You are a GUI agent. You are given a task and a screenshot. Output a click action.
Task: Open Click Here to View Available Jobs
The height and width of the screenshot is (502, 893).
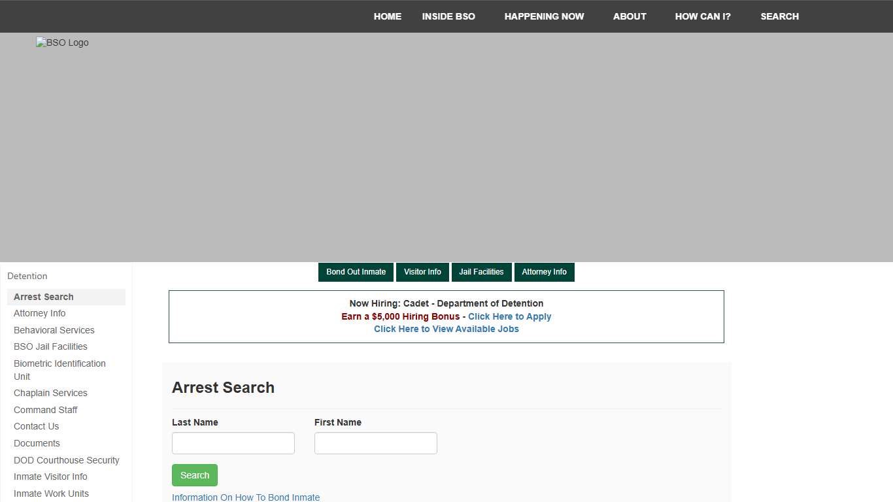[446, 329]
